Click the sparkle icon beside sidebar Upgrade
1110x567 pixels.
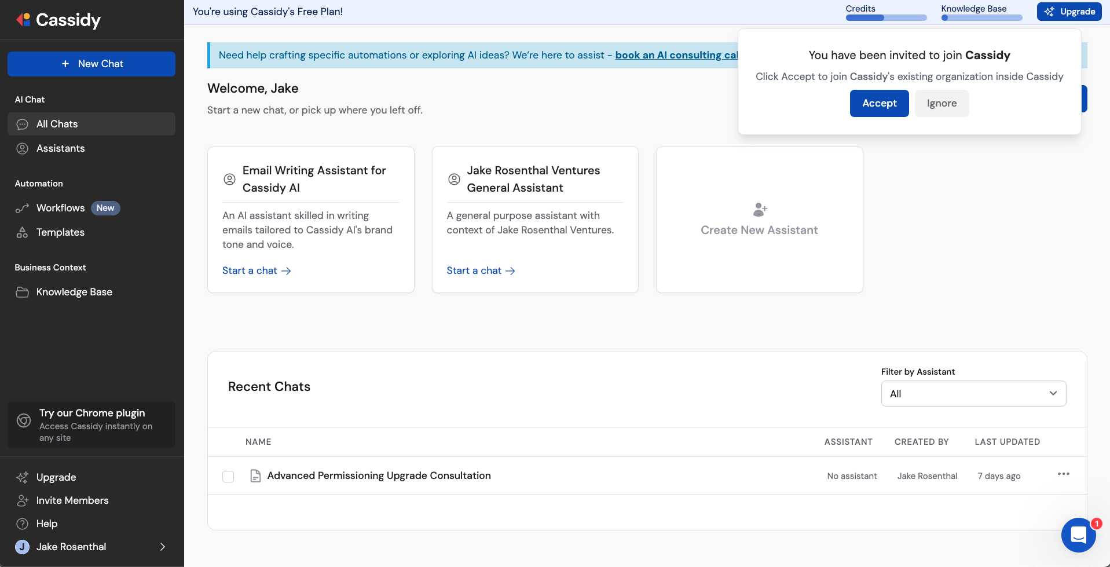(23, 478)
